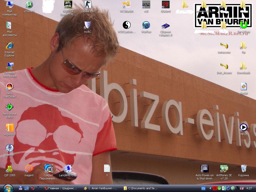256x192 pixels.
Task: Launch ArtMoney SE v7.28 shortcut
Action: [224, 172]
